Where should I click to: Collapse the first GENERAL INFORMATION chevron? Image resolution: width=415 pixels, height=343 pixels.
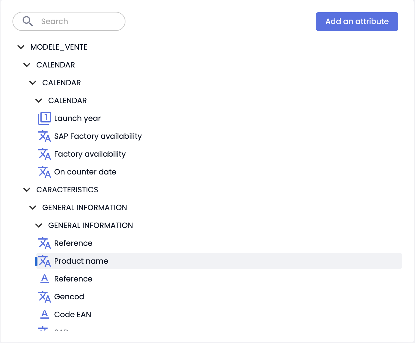(x=33, y=207)
